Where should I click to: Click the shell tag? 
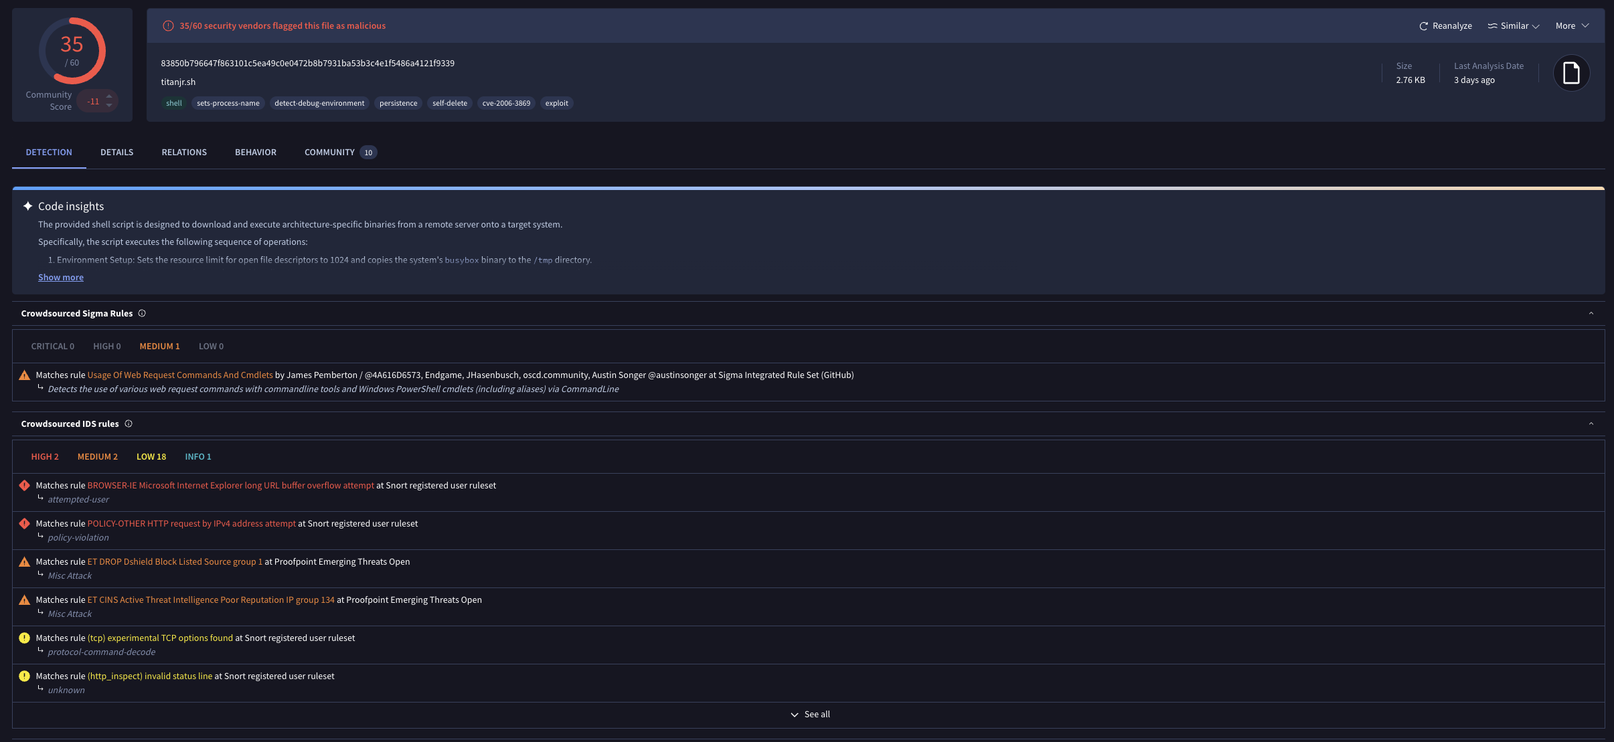[174, 103]
